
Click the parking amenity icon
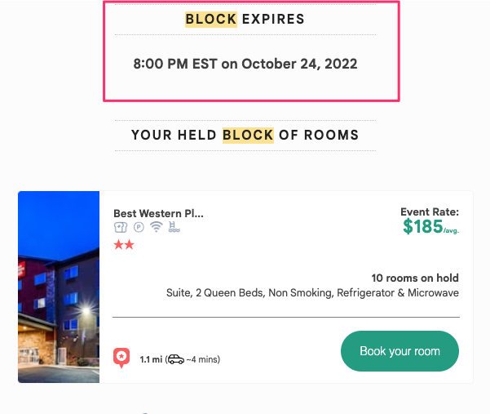139,227
